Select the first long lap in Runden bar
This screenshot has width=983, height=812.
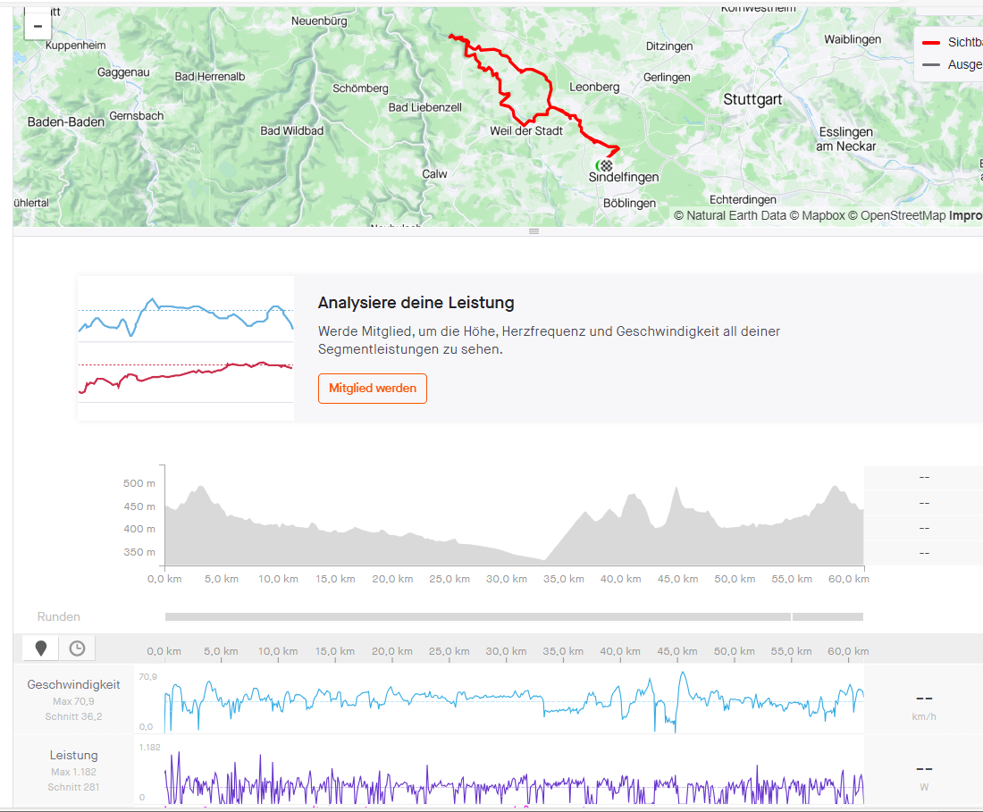tap(477, 616)
